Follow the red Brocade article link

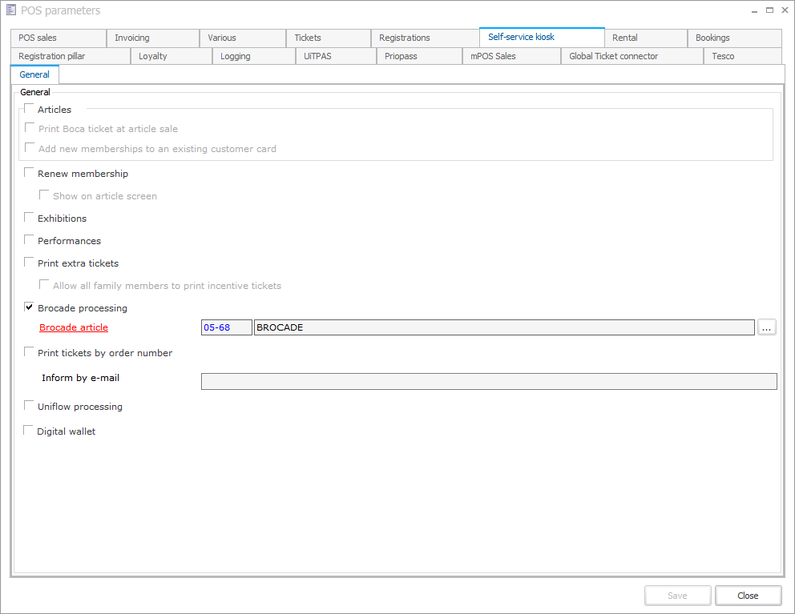click(74, 327)
